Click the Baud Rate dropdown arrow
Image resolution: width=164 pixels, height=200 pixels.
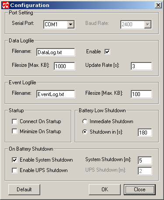(148, 24)
